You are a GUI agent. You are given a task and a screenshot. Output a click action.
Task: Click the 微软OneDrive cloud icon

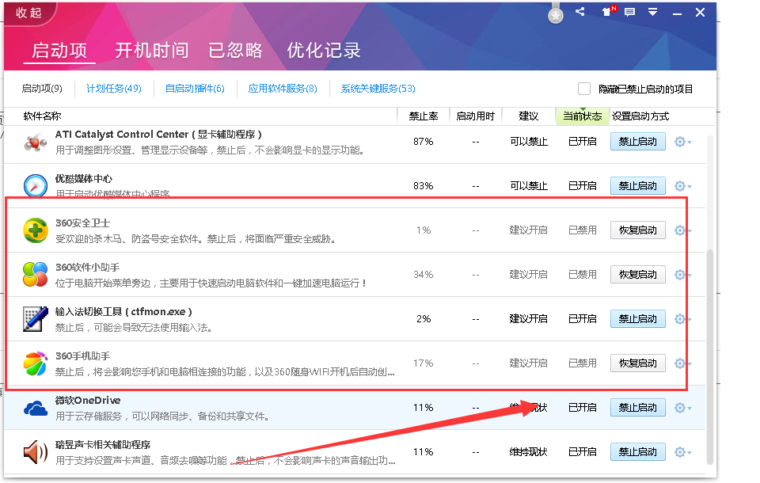(x=36, y=409)
